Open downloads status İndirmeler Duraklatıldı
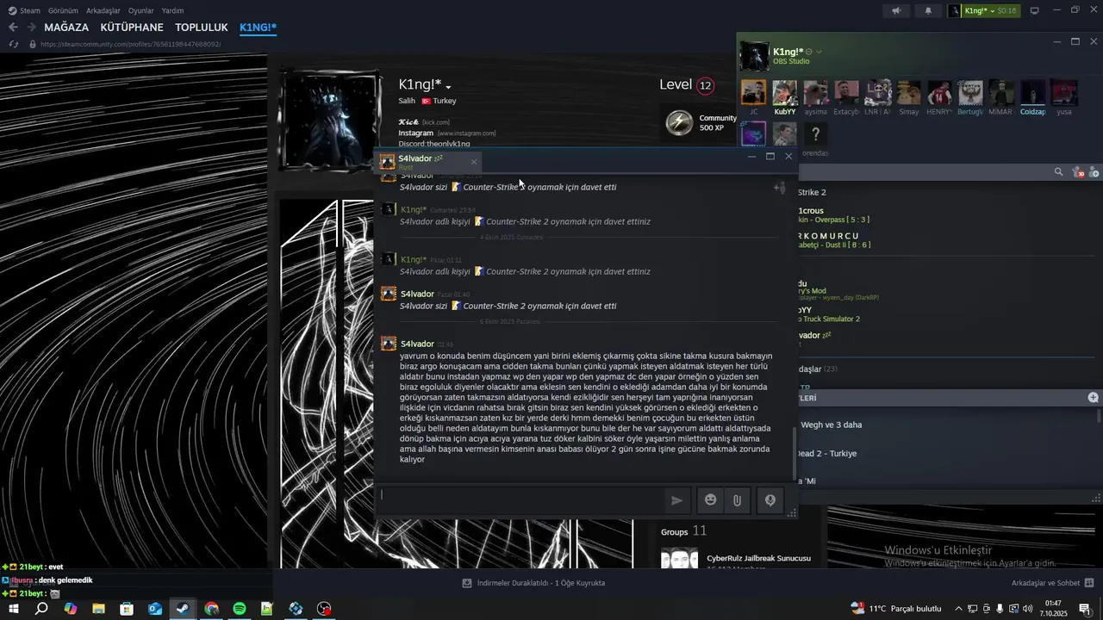 point(534,583)
